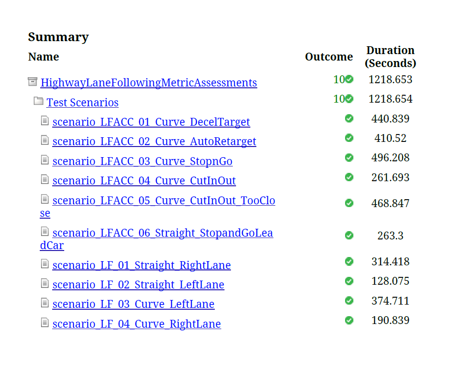Click the green passed checkmark in HighwayLaneFollowingMetricAssessments row
Viewport: 461px width, 367px height.
349,79
